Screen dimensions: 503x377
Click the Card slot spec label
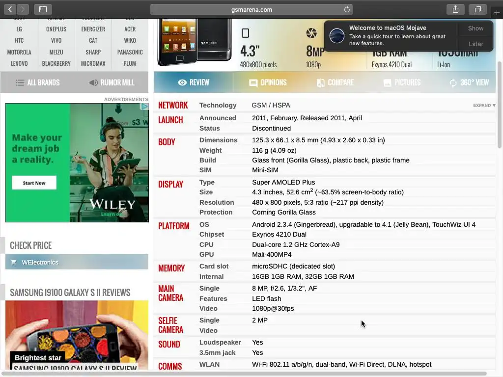(x=214, y=267)
